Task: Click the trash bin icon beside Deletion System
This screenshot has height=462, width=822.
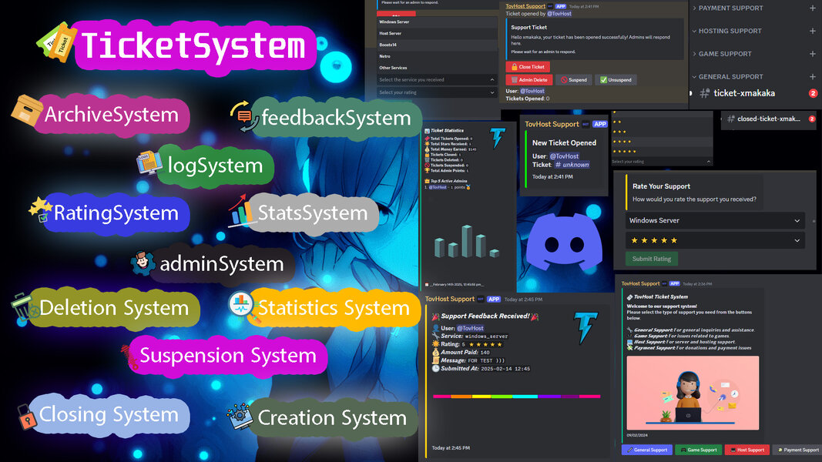Action: [25, 308]
